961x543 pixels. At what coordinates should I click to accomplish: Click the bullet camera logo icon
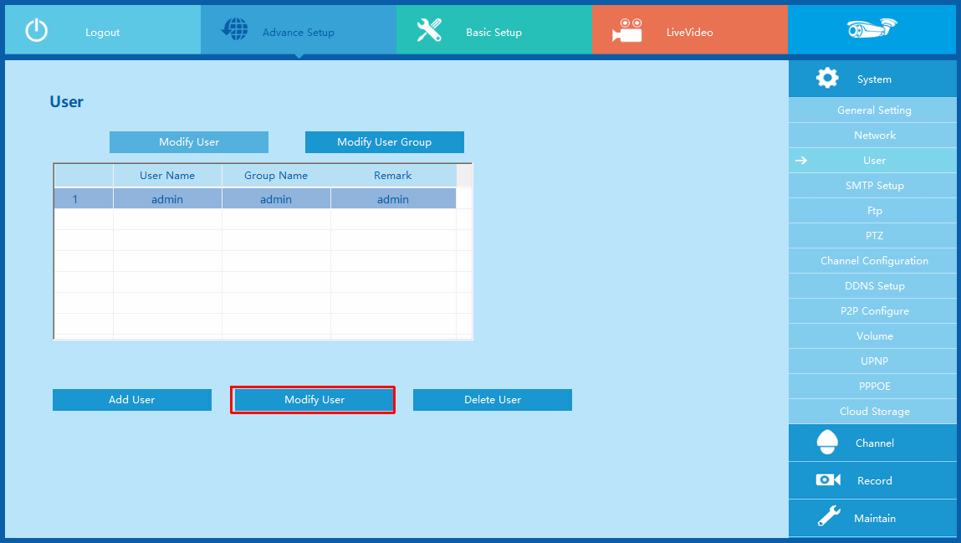[x=872, y=28]
